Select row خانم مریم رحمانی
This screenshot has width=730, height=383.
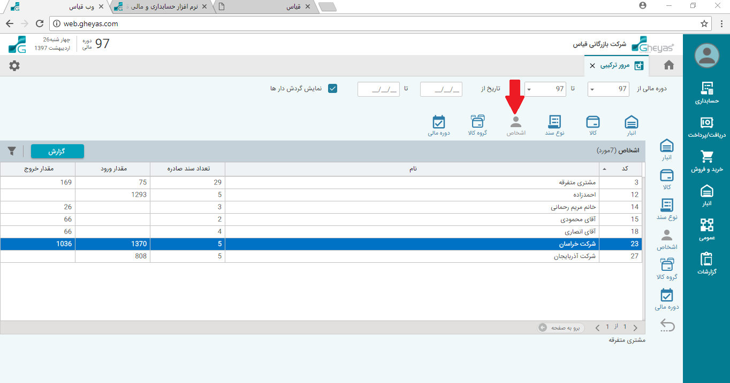click(x=321, y=207)
